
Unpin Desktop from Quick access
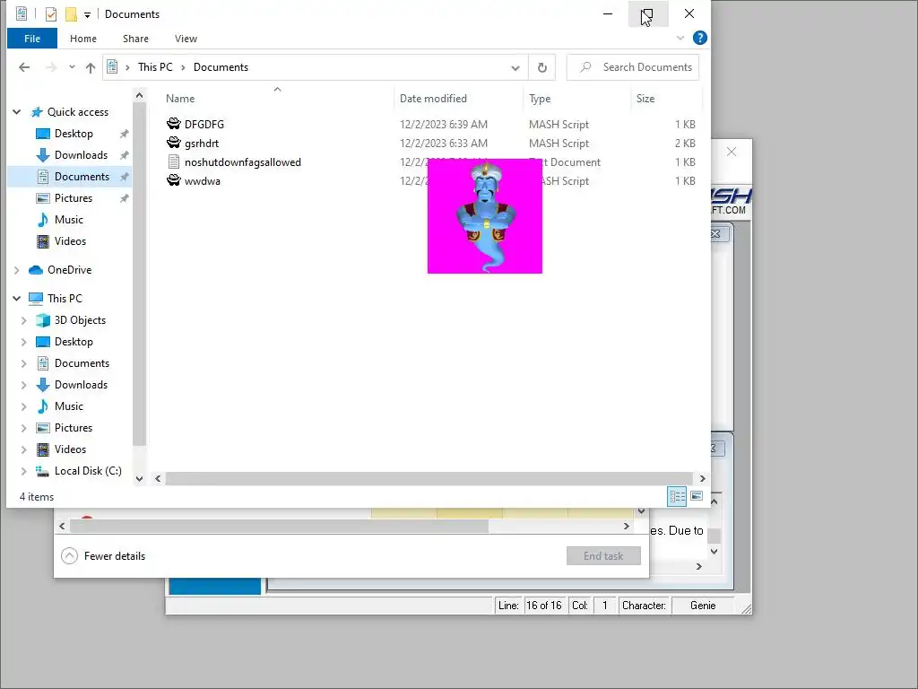(124, 135)
